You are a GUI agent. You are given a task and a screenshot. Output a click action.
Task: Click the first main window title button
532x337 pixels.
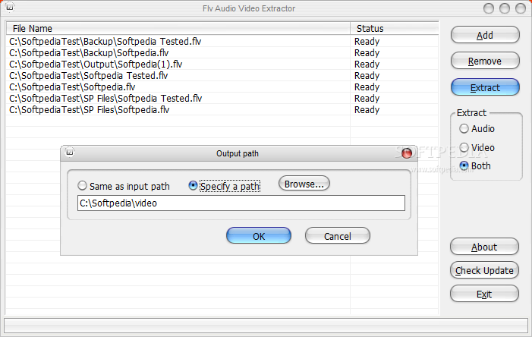[489, 8]
